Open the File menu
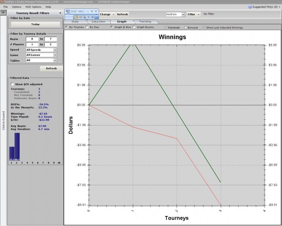This screenshot has width=282, height=226. click(x=6, y=7)
